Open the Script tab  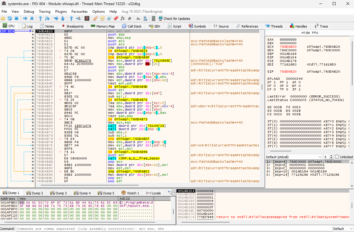[174, 26]
